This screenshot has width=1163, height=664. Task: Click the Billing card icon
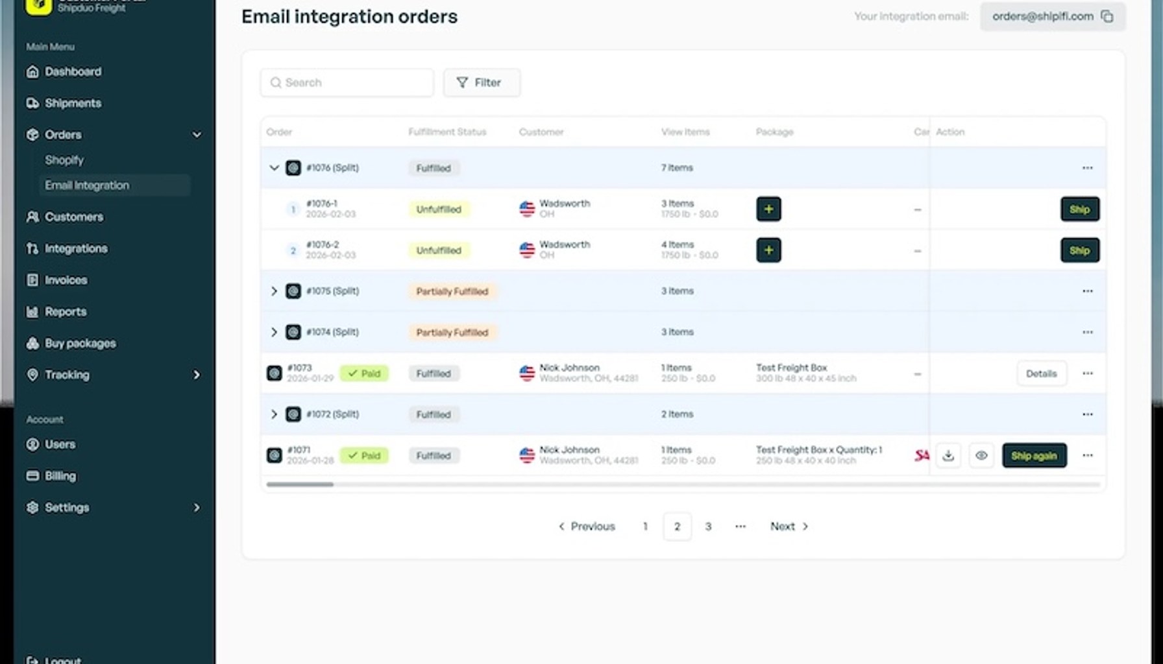click(x=32, y=476)
